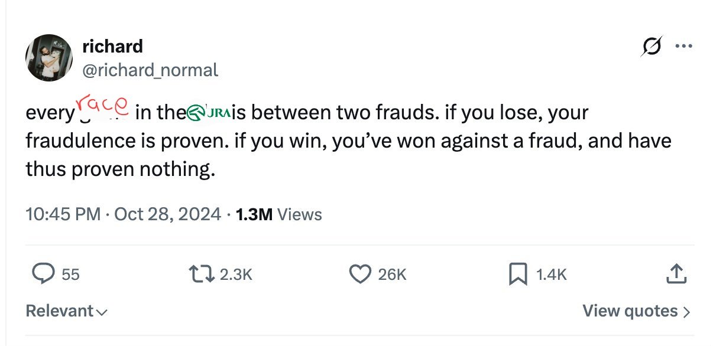713x346 pixels.
Task: Click the display name richard
Action: pyautogui.click(x=113, y=46)
